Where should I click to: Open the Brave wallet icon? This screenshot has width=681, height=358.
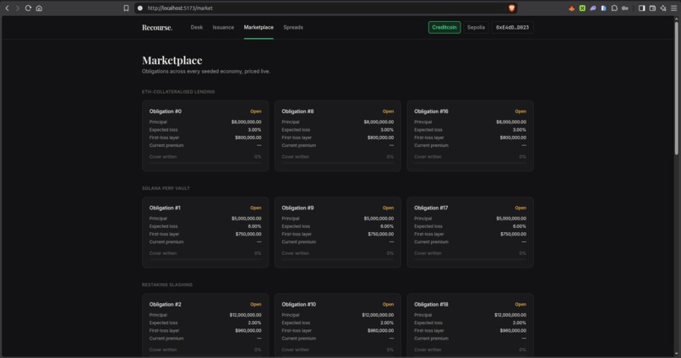(x=652, y=8)
